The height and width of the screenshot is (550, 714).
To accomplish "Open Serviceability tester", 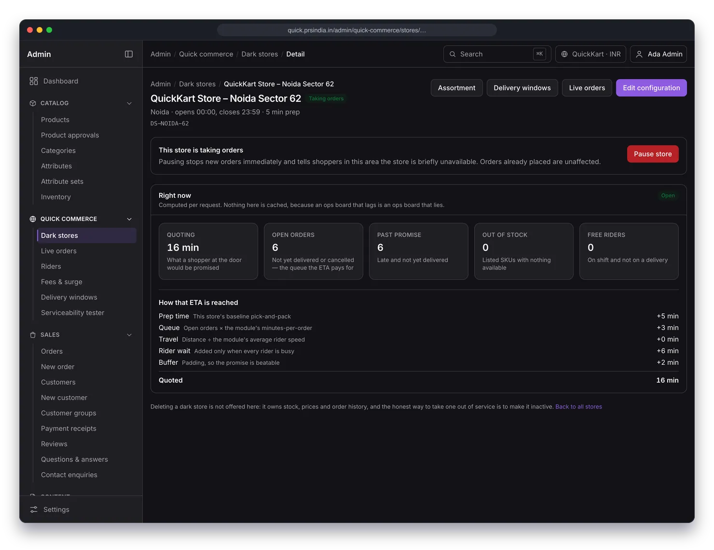I will point(87,313).
